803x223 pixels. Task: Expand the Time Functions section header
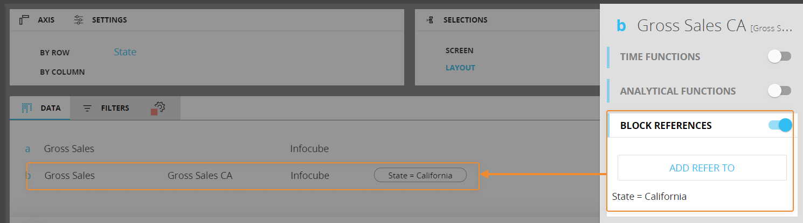pos(660,56)
